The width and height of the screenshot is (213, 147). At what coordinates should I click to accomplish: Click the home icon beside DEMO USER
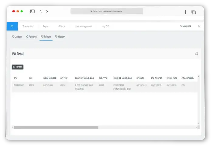point(199,26)
